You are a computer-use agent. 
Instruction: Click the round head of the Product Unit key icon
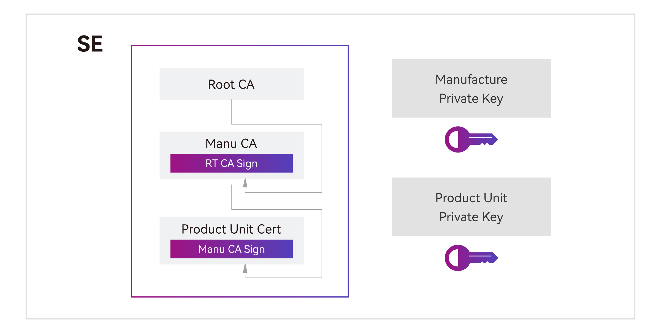coord(457,258)
